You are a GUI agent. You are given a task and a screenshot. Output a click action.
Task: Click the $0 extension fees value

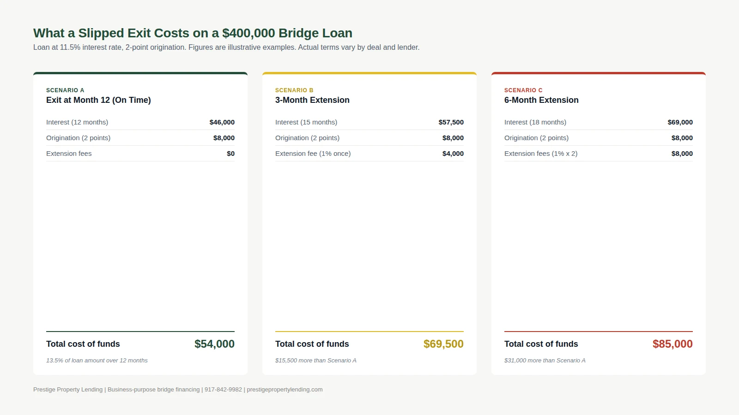[x=230, y=154]
